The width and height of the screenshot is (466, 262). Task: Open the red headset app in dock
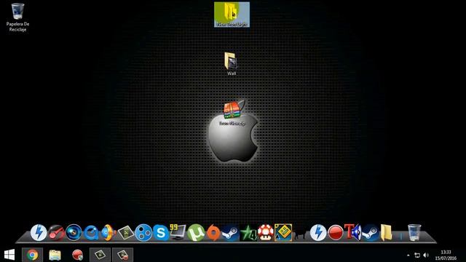56,233
